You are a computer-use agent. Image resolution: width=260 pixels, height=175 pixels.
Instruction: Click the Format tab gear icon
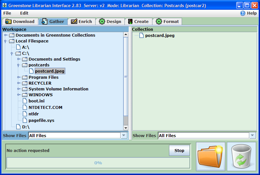pos(159,21)
